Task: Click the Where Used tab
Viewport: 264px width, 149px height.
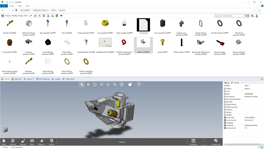Action: (x=68, y=79)
